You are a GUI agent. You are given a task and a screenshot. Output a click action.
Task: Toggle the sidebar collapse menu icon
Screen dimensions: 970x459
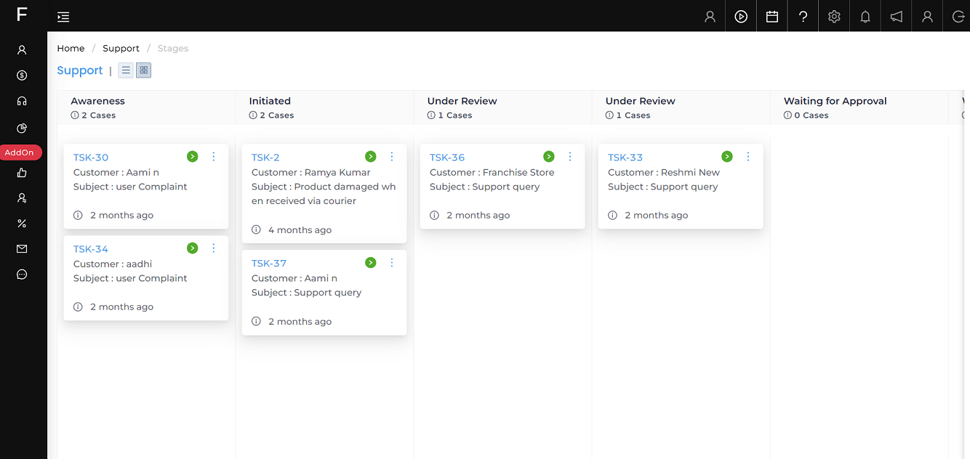[63, 17]
